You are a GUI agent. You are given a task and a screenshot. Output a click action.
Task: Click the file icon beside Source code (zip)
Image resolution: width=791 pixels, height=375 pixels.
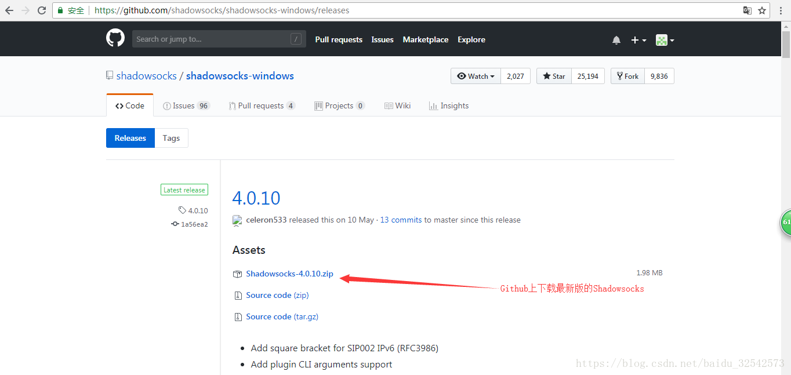click(x=238, y=296)
